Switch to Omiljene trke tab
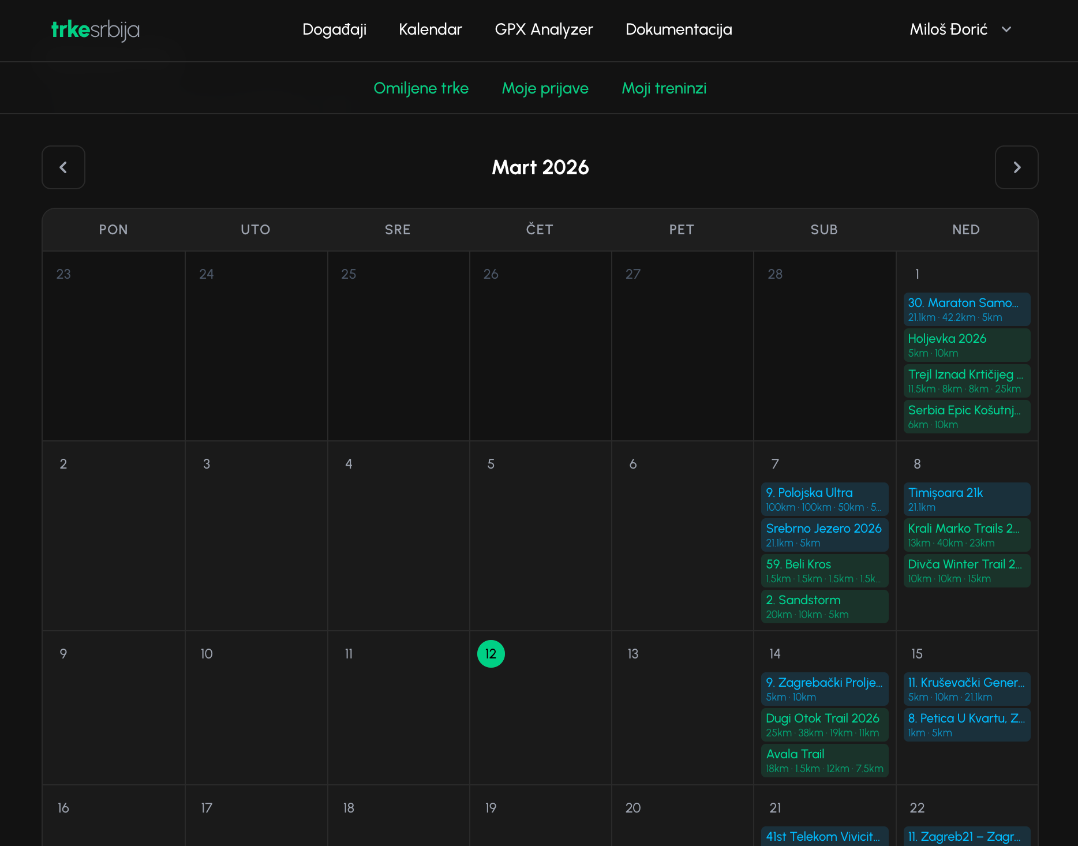The width and height of the screenshot is (1078, 846). (x=421, y=88)
